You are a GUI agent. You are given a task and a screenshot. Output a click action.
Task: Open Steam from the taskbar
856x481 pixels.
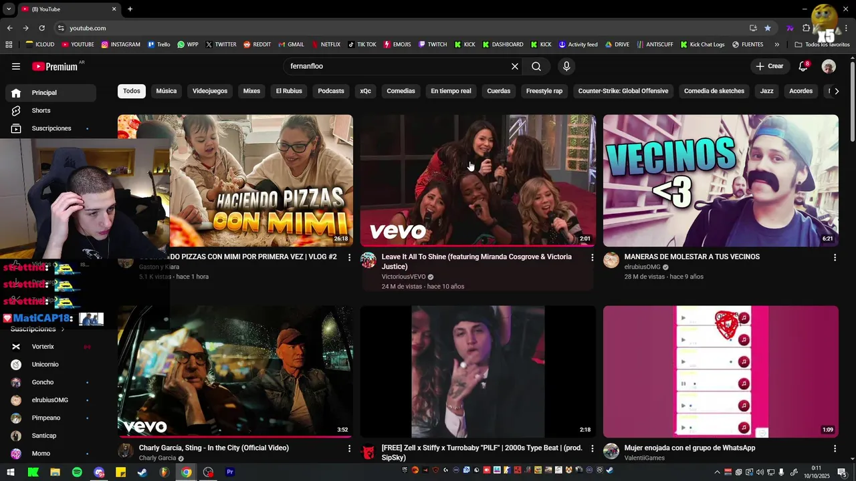click(142, 472)
